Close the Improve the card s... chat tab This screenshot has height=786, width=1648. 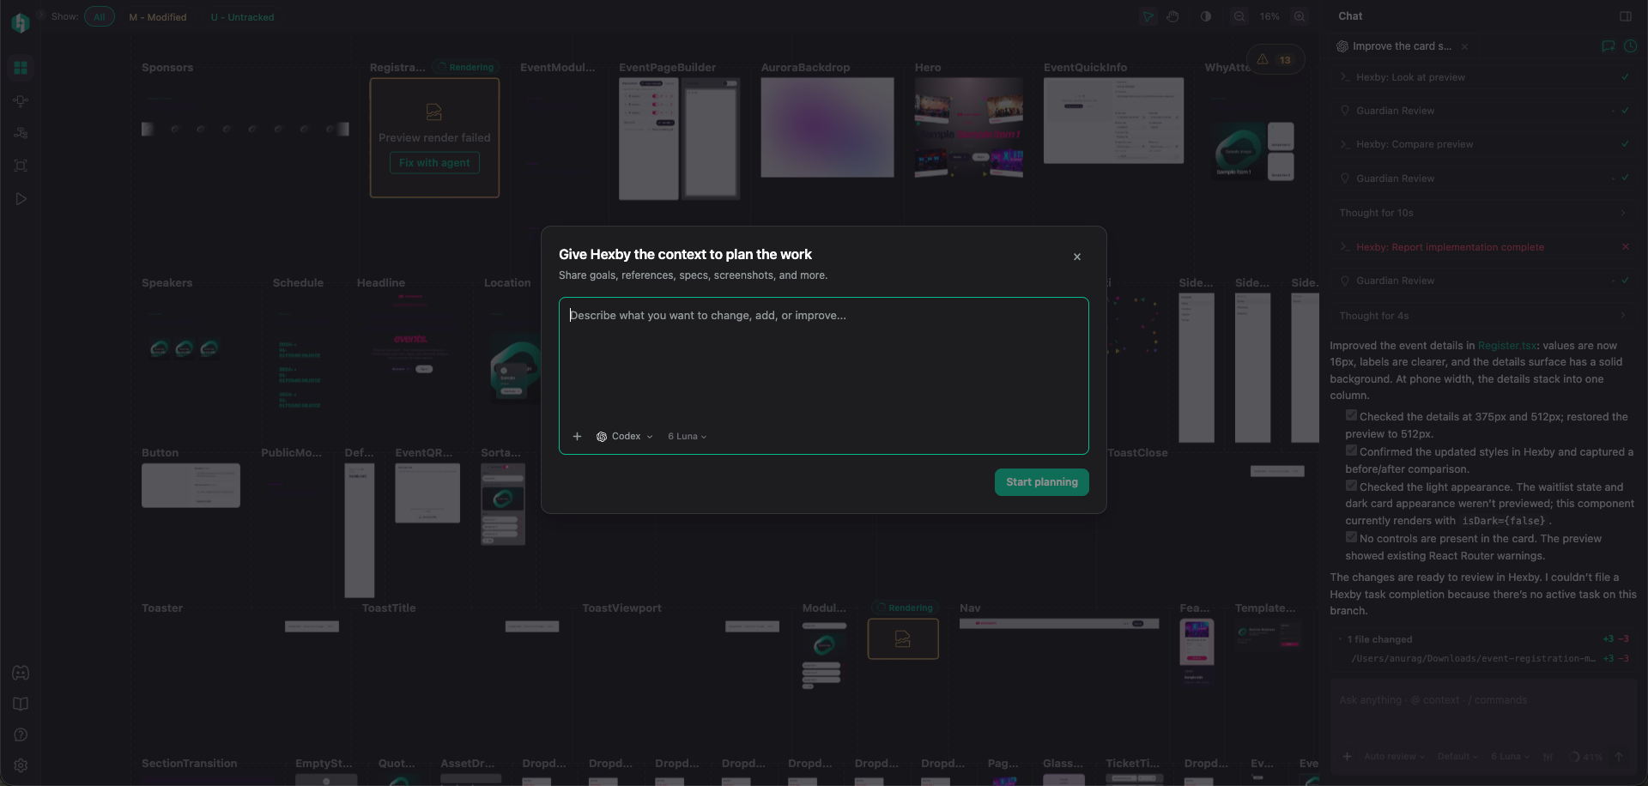(1464, 47)
